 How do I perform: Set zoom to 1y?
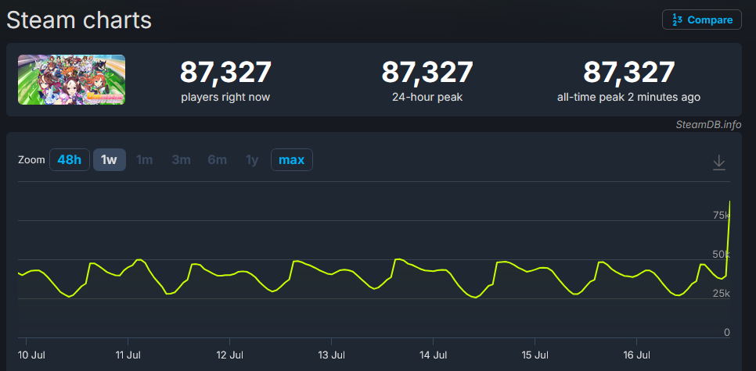(x=252, y=160)
